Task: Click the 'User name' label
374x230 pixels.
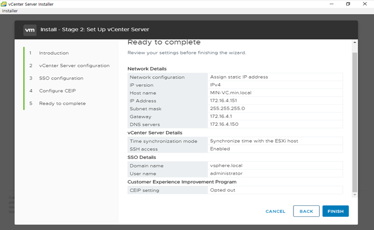Action: pyautogui.click(x=143, y=174)
